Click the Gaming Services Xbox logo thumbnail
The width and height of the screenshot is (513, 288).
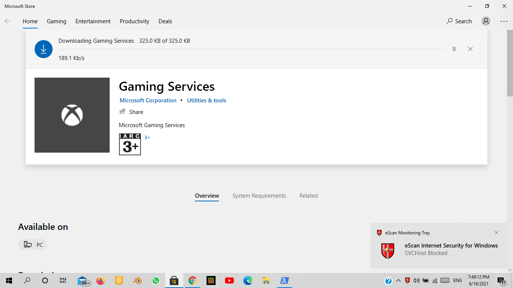pos(72,115)
